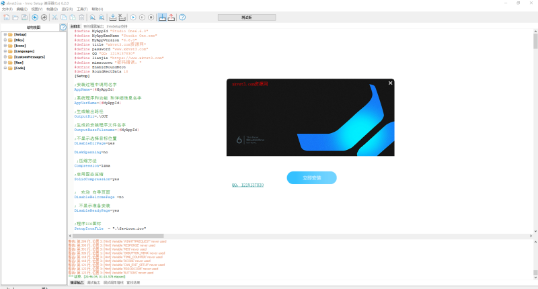Open the 运行(R) menu
Image resolution: width=538 pixels, height=289 pixels.
tap(67, 9)
